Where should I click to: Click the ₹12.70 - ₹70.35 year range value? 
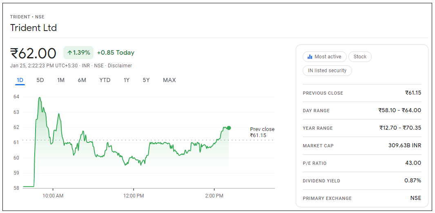(400, 128)
